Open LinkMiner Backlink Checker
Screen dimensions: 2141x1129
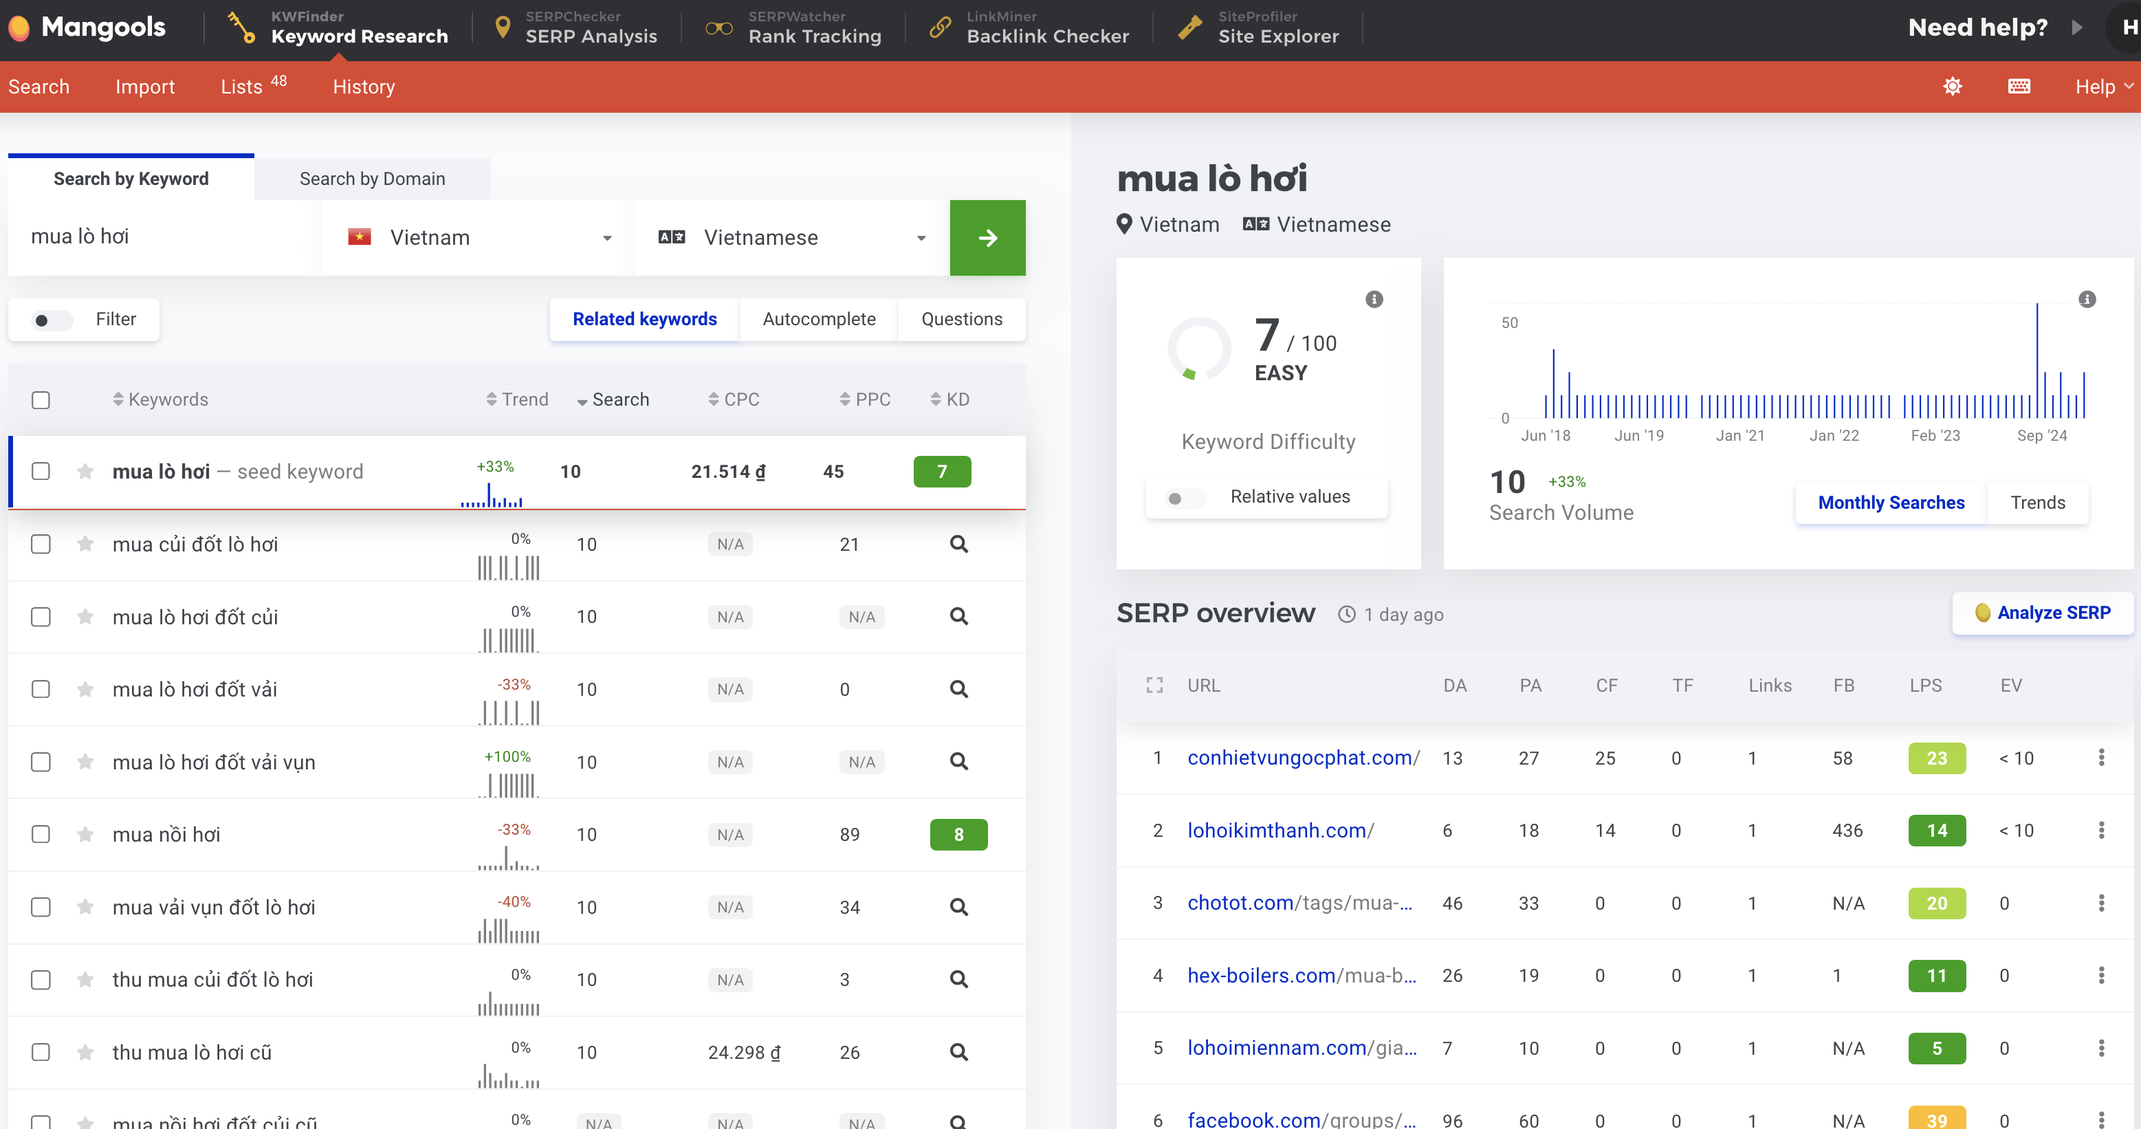[1029, 28]
